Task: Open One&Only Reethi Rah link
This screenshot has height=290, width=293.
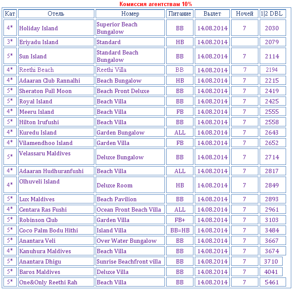Action: pos(48,282)
